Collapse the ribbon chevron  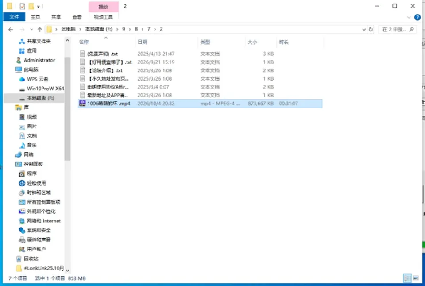409,17
